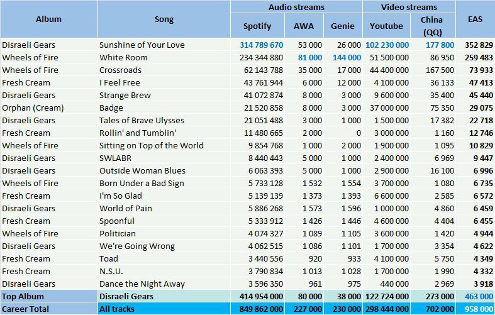Click the EAS value 259 483
This screenshot has height=315, width=495.
(x=479, y=57)
